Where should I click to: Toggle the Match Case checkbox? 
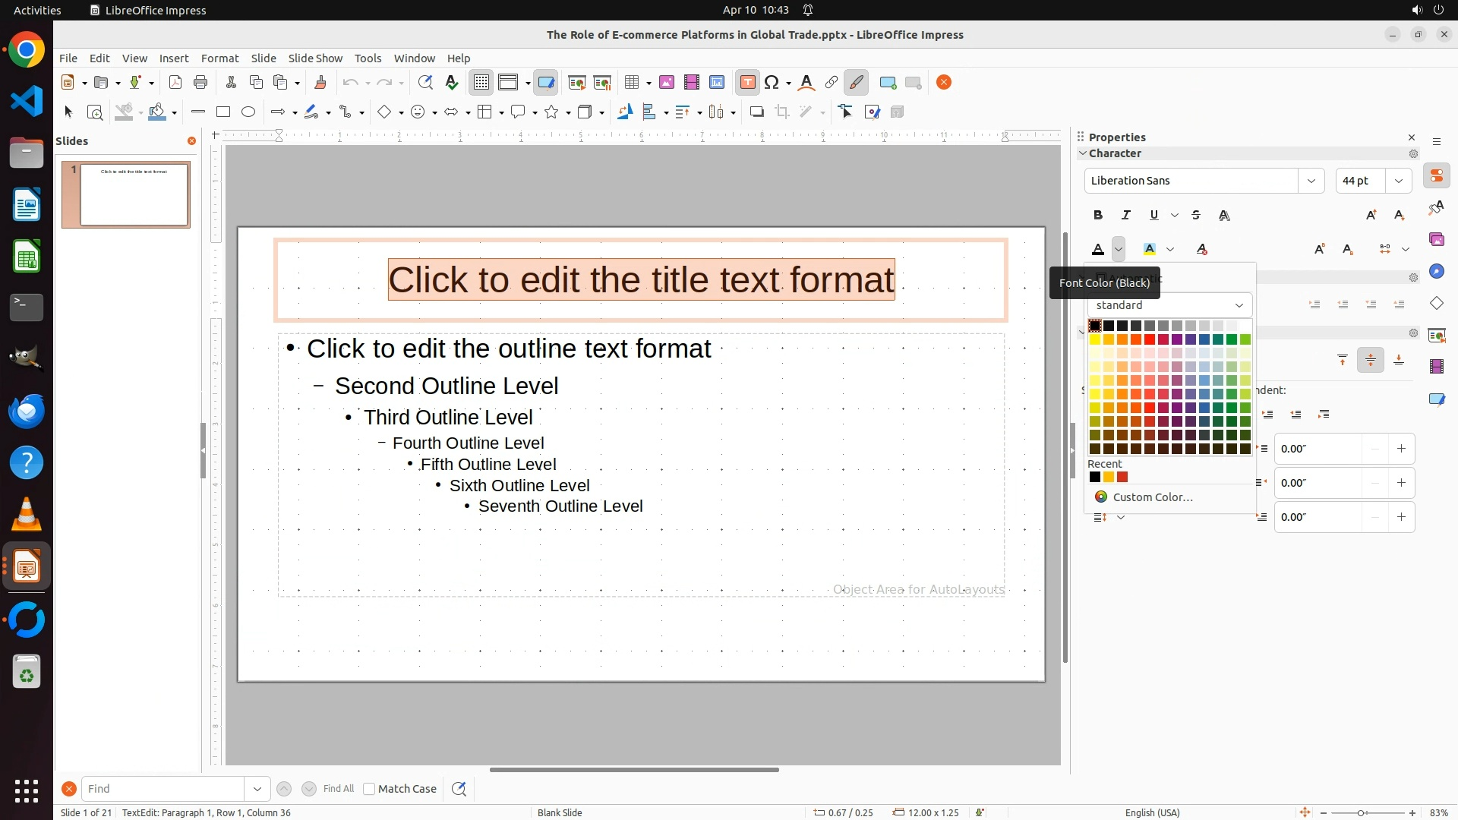[x=370, y=789]
